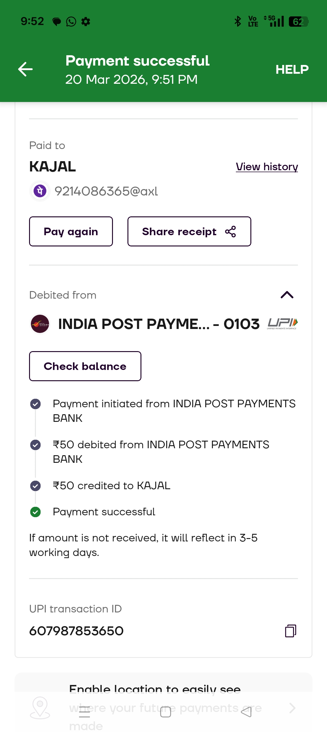
Task: Check balance of India Post account
Action: coord(85,366)
